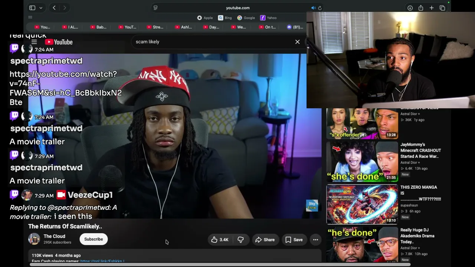Like the video with 3.4K likes
This screenshot has width=475, height=267.
(220, 240)
